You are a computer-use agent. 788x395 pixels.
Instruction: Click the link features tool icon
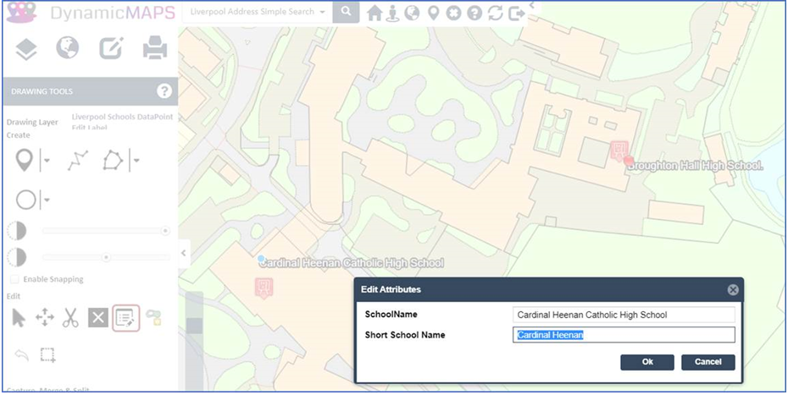(153, 317)
